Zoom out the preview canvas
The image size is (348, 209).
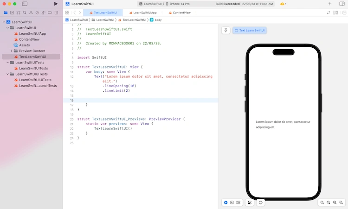click(322, 203)
